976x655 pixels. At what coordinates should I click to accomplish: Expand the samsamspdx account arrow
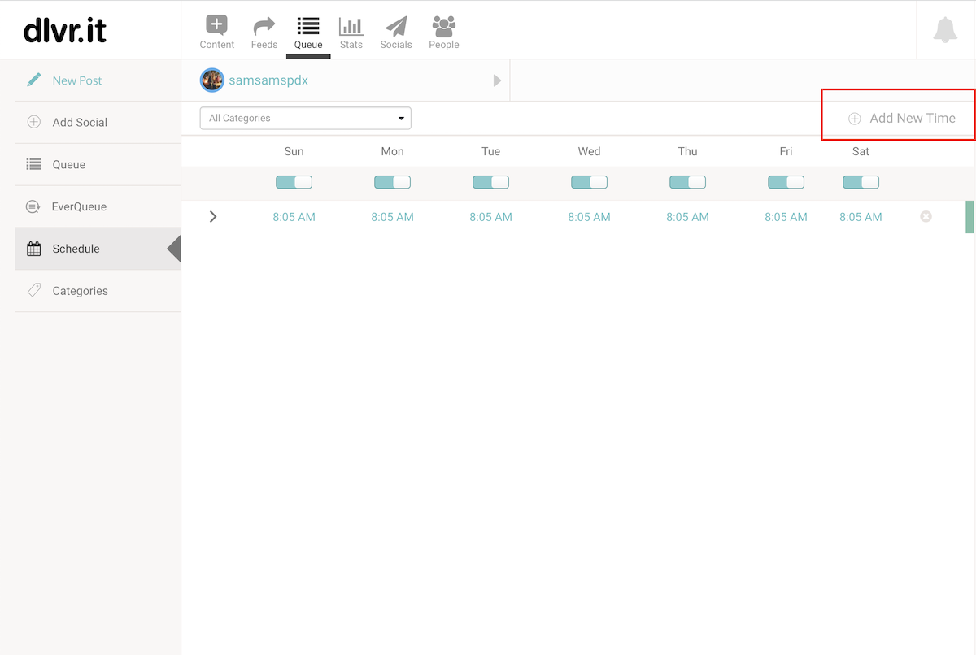tap(497, 80)
